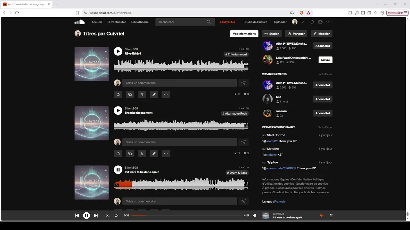Image resolution: width=410 pixels, height=230 pixels.
Task: Click Mettre à jour browser button
Action: click(x=398, y=13)
